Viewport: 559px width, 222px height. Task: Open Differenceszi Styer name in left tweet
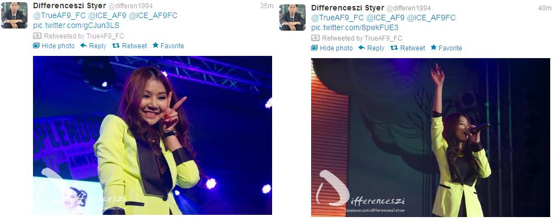pos(69,5)
